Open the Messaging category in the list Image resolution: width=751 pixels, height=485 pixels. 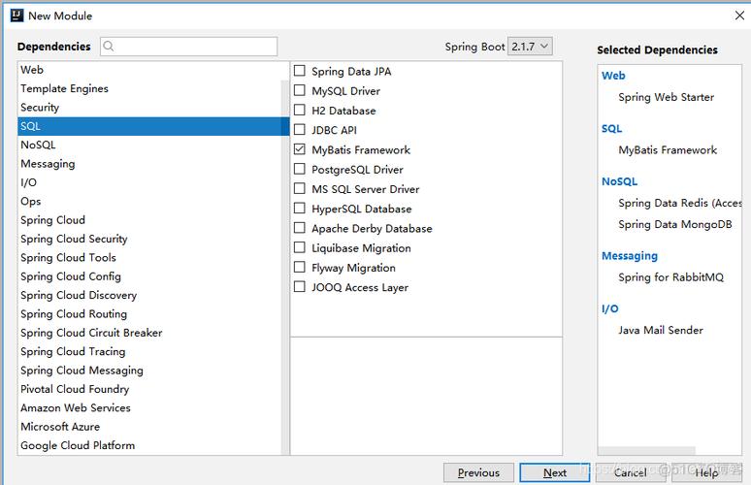click(x=149, y=164)
